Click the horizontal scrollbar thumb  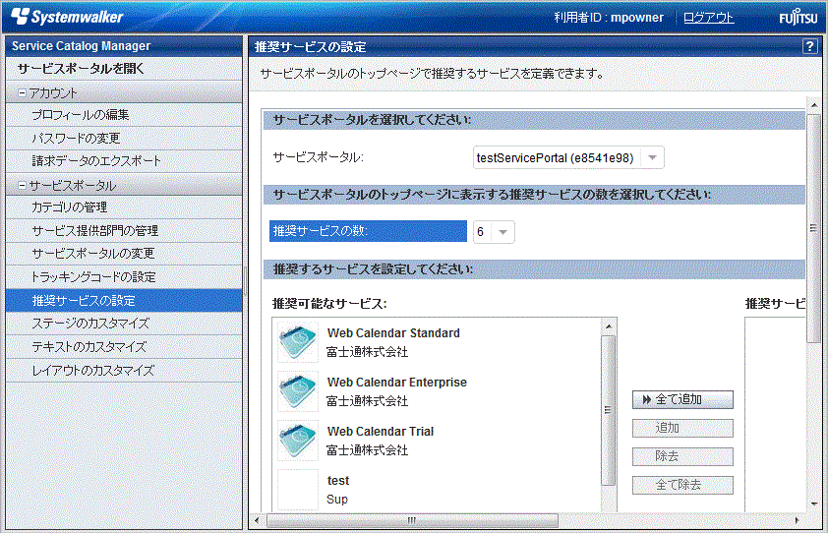[412, 520]
